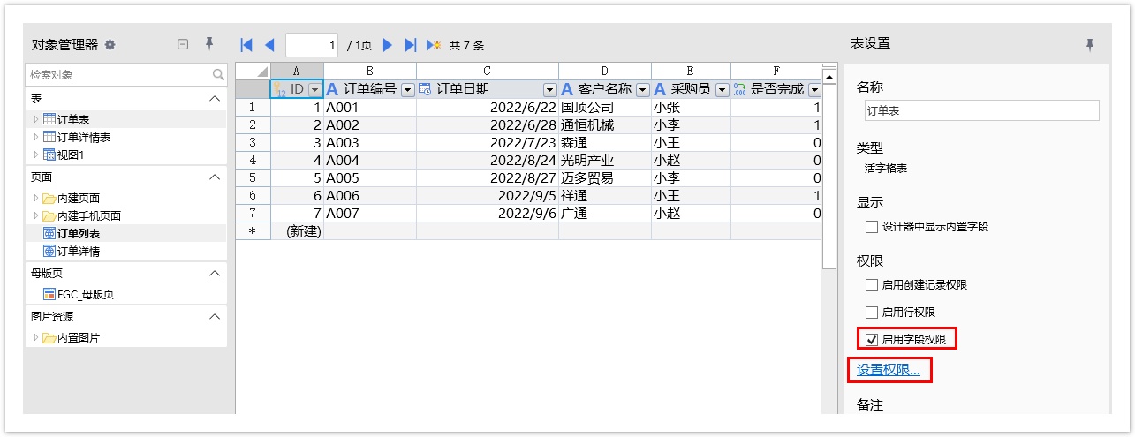Image resolution: width=1135 pixels, height=437 pixels.
Task: Click 订单编号 column text type icon
Action: coord(332,89)
